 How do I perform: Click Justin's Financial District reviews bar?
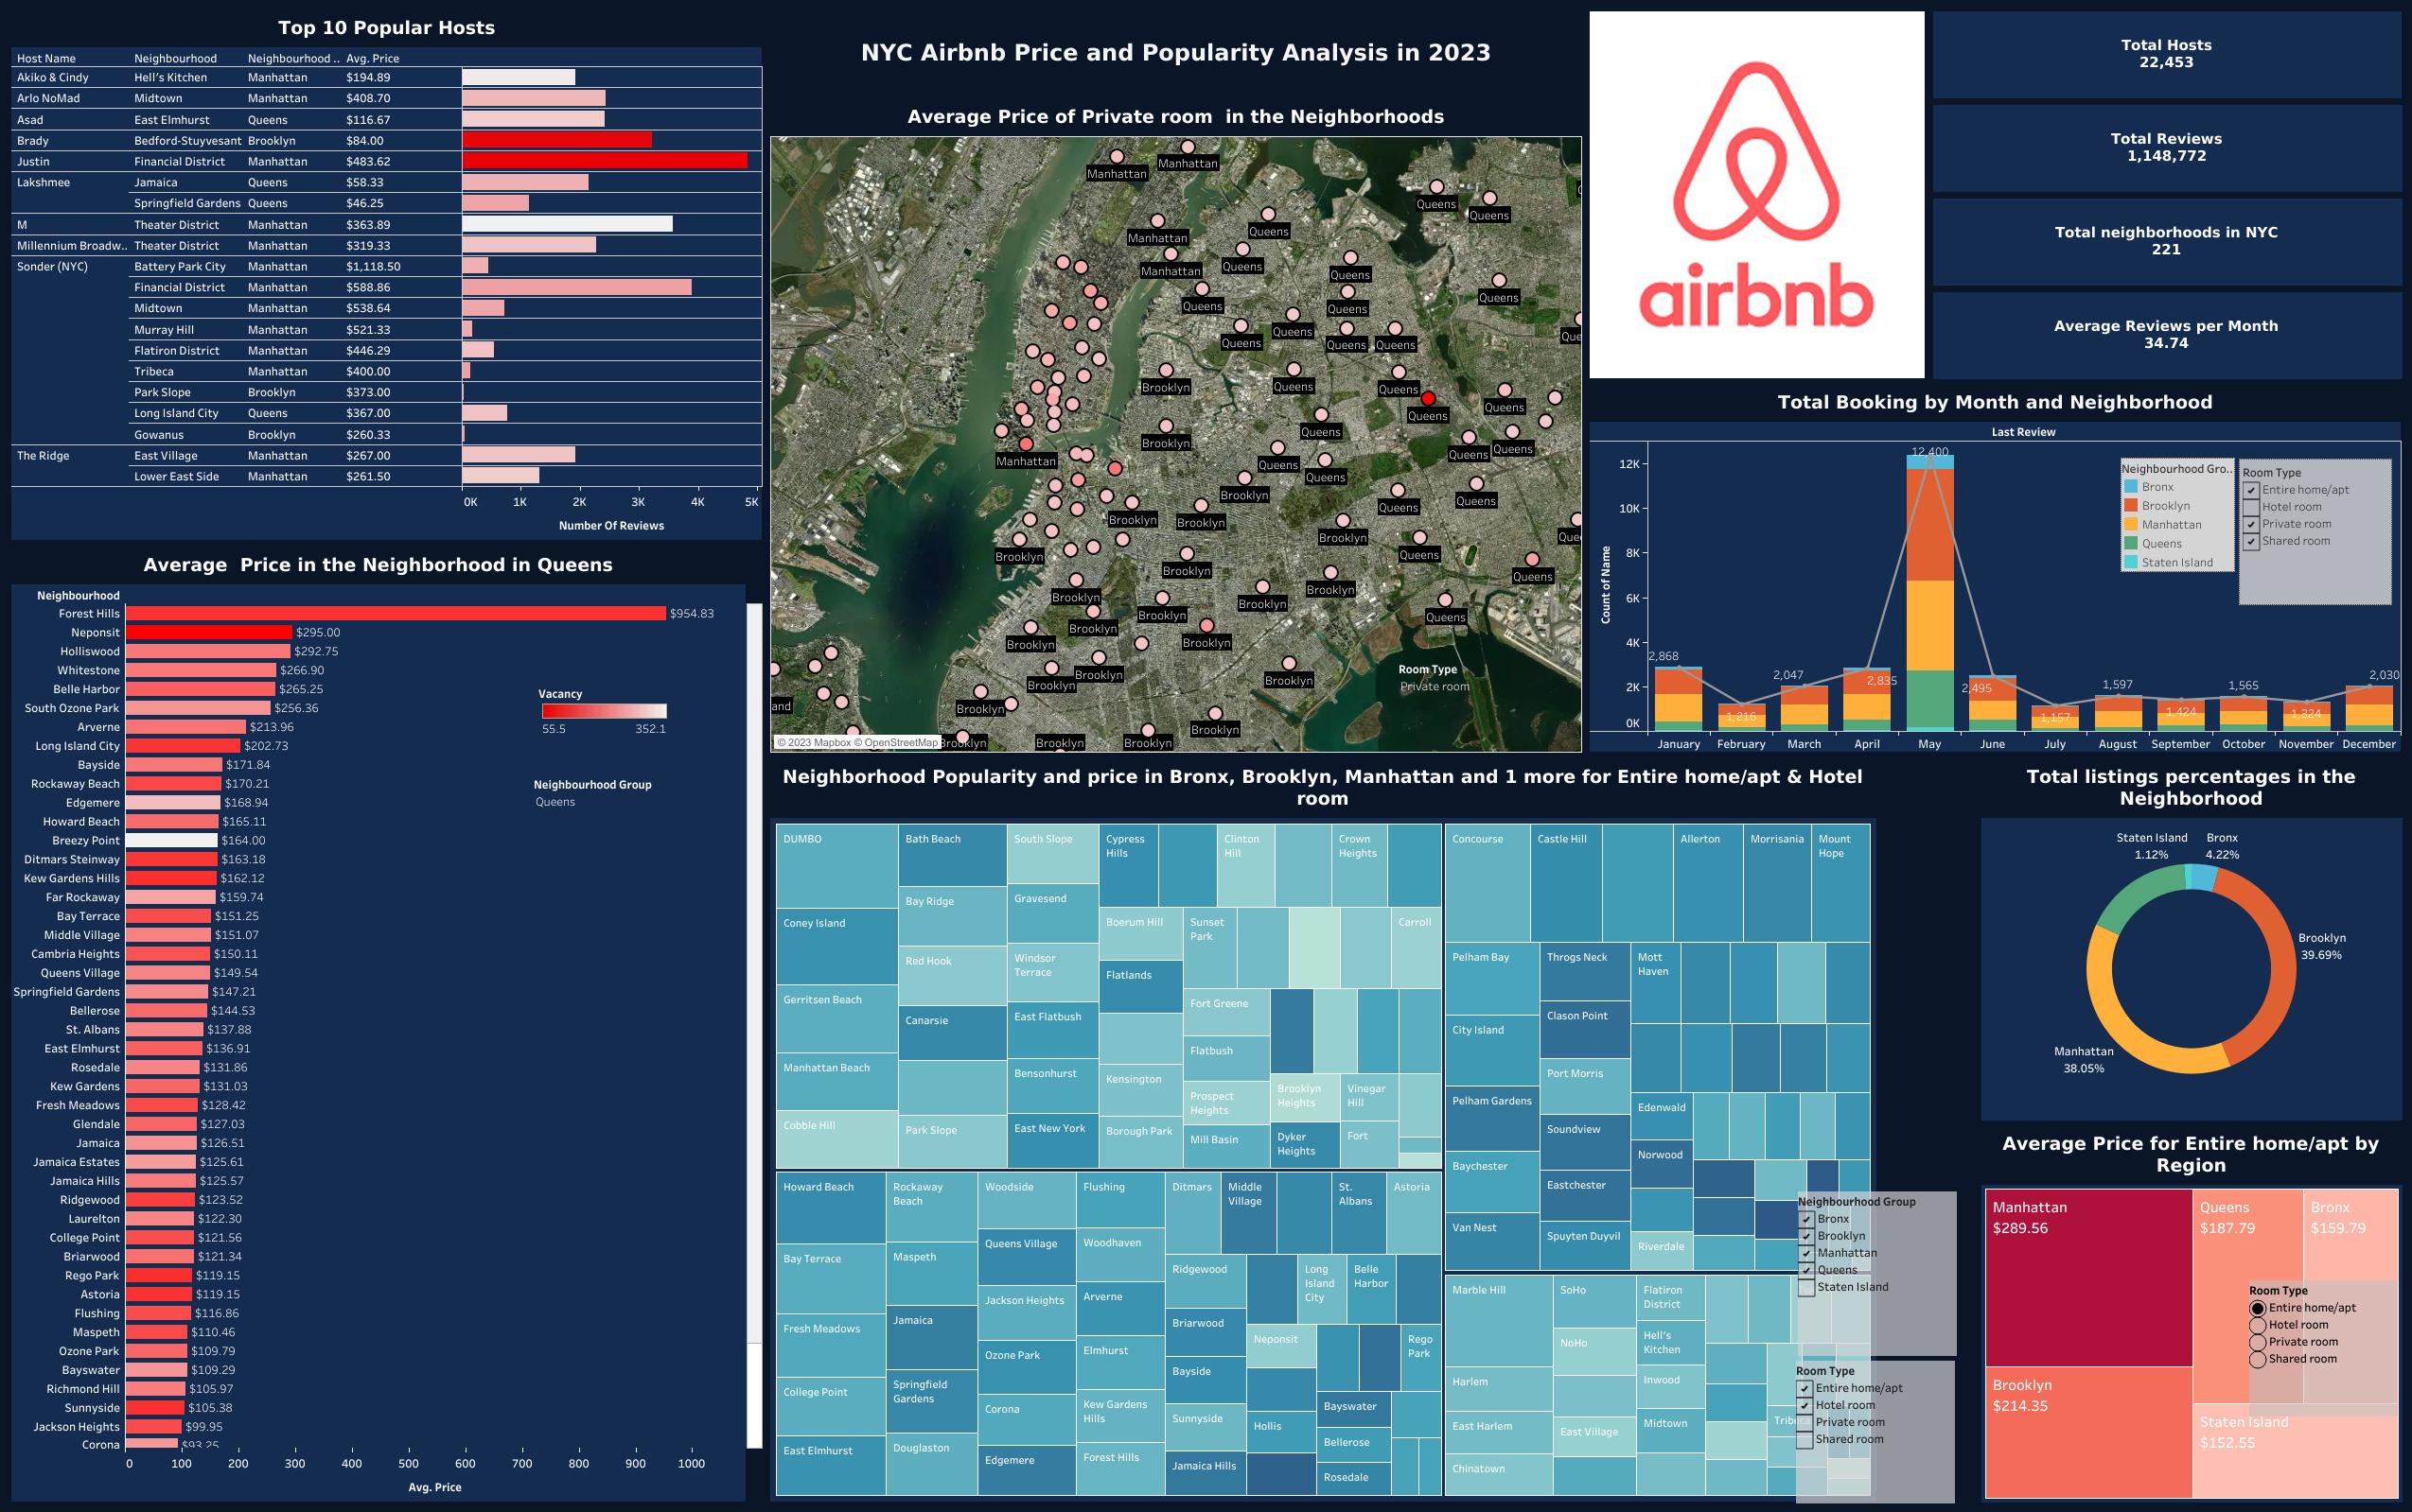click(x=605, y=161)
